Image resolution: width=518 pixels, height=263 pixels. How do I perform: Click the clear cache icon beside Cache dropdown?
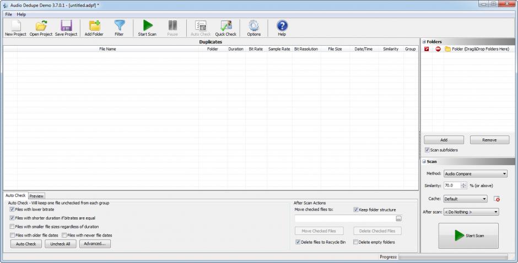(x=497, y=199)
